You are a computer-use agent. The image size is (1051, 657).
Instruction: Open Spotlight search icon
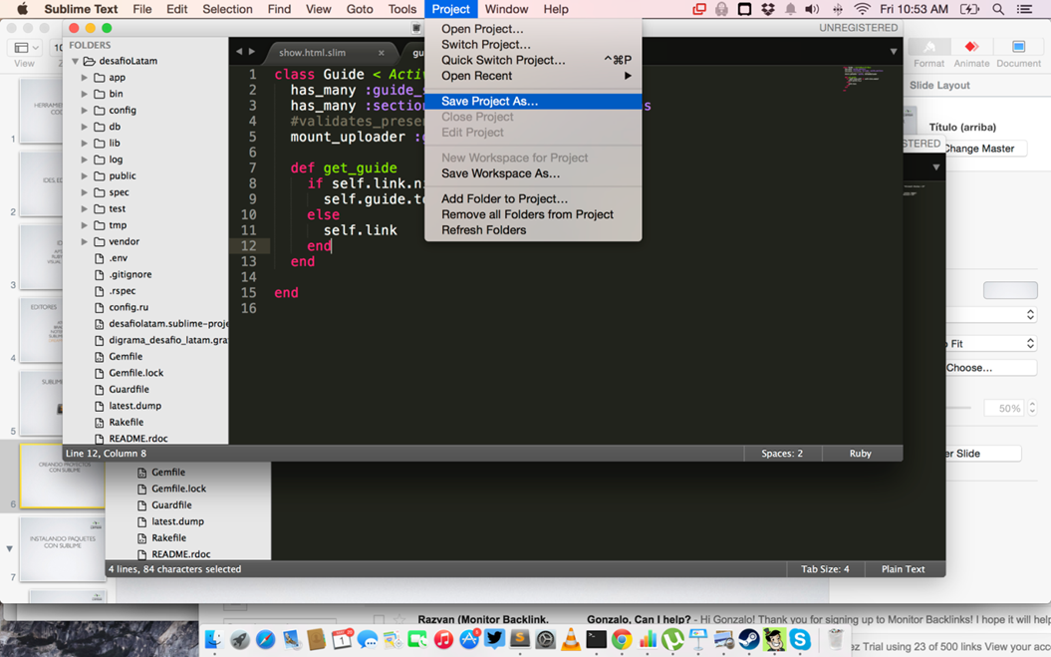[997, 9]
